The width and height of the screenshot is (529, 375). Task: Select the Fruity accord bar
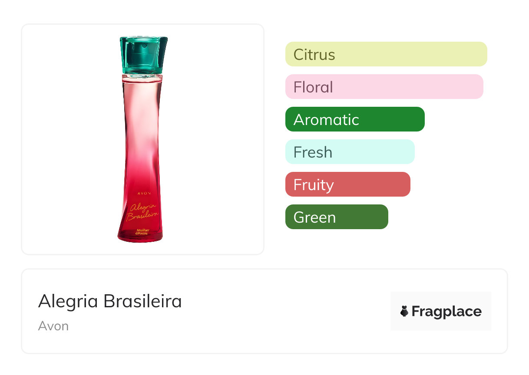tap(347, 184)
